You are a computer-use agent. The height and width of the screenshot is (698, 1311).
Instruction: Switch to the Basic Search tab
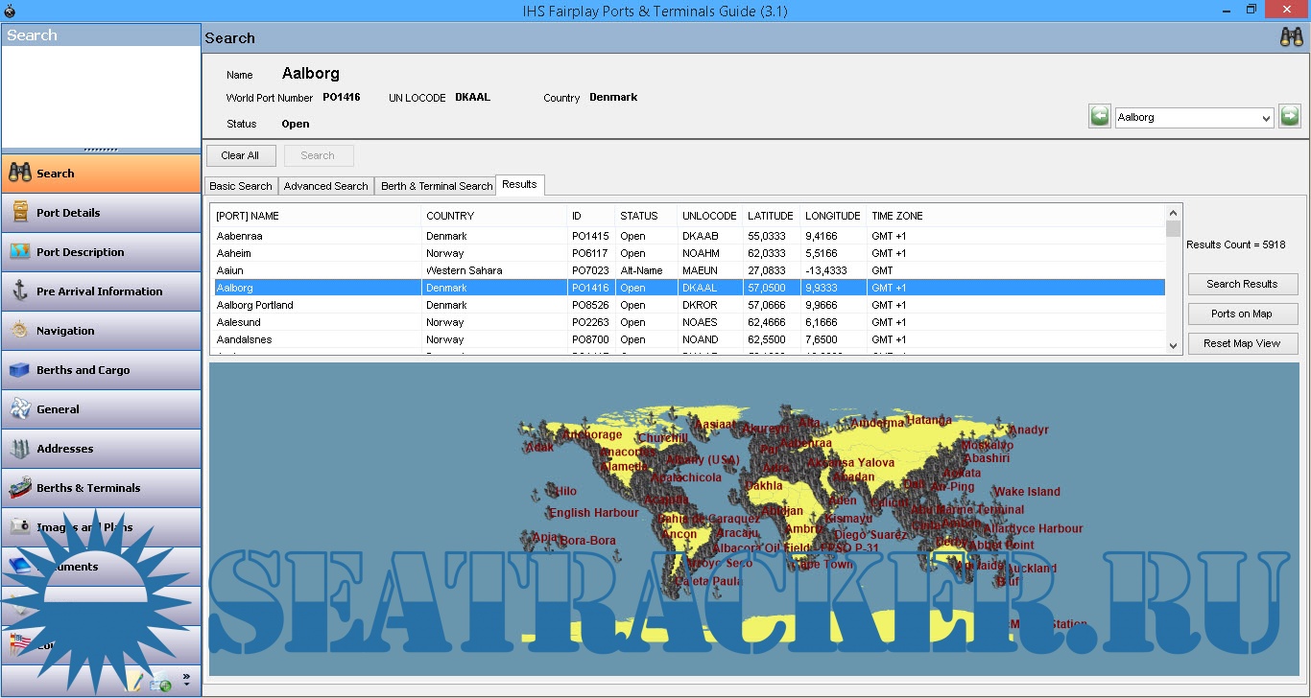tap(241, 186)
